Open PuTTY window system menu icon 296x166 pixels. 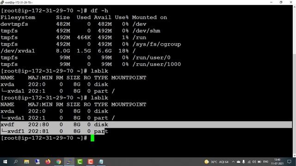(2, 2)
